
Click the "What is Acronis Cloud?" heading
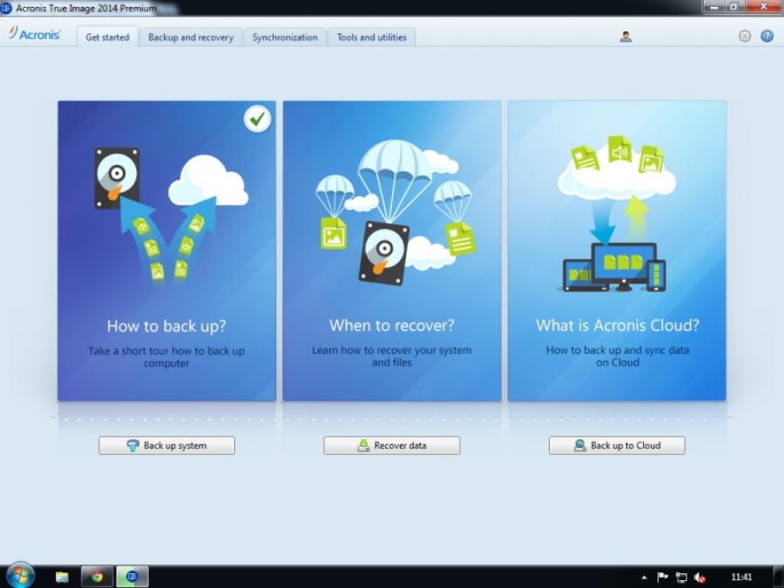point(618,326)
